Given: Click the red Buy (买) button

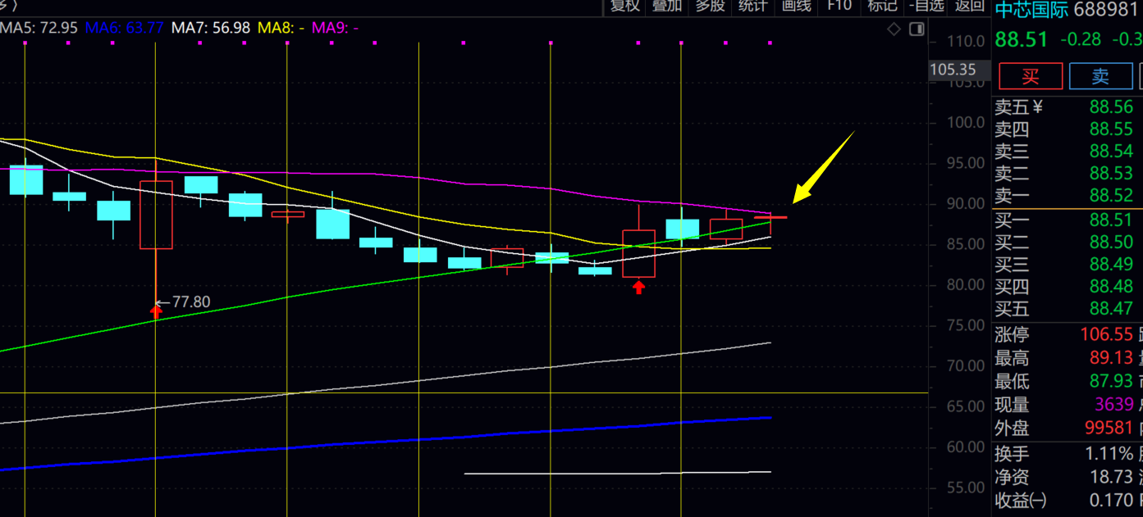Looking at the screenshot, I should tap(1030, 76).
